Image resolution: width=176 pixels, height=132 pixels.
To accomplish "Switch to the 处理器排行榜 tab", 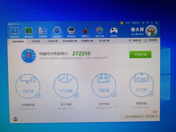I will (87, 41).
